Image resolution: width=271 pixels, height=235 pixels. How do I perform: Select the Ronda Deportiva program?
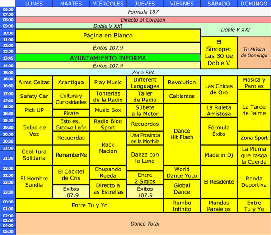[x=254, y=182]
